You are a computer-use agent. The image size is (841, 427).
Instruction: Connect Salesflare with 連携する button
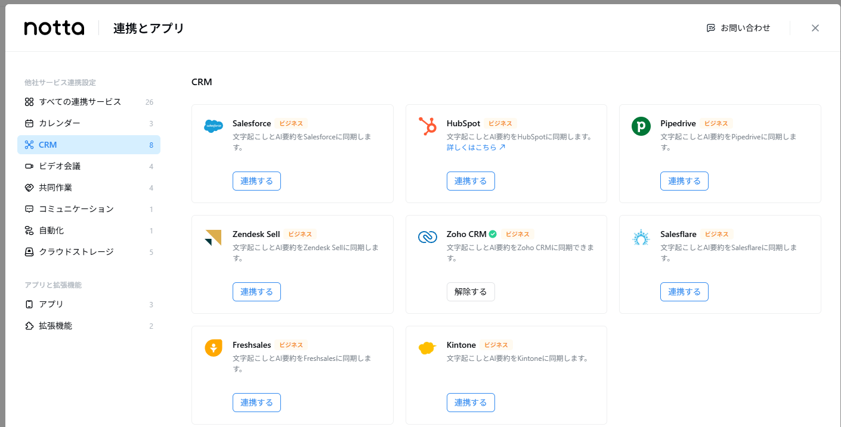[x=684, y=292]
